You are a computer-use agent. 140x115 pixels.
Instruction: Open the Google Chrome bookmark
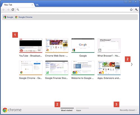click(24, 17)
